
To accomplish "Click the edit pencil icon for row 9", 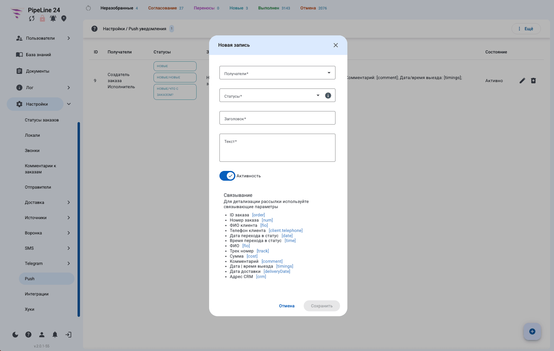I will 522,81.
